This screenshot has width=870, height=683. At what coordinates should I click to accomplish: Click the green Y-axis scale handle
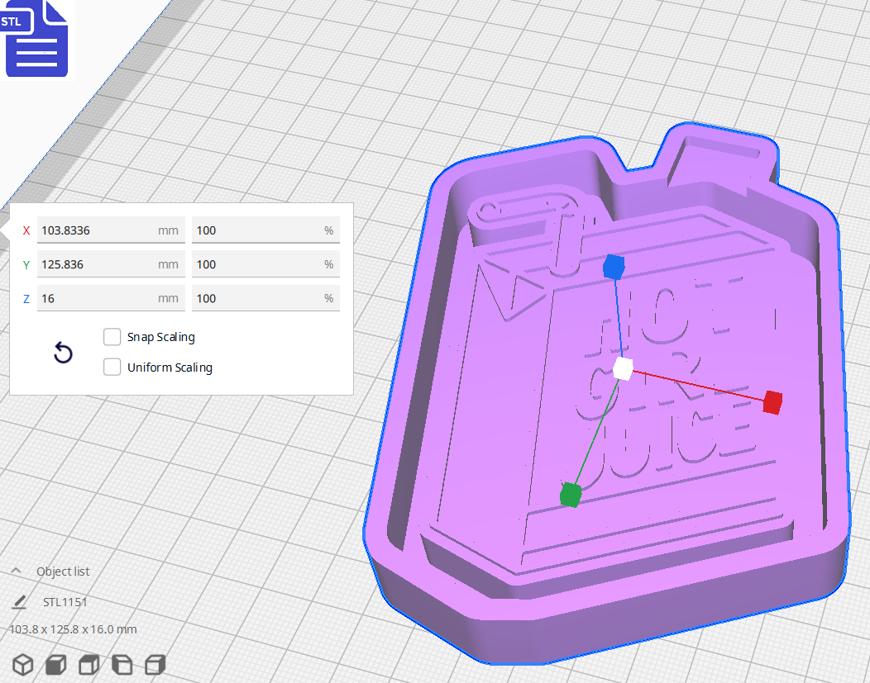[569, 496]
